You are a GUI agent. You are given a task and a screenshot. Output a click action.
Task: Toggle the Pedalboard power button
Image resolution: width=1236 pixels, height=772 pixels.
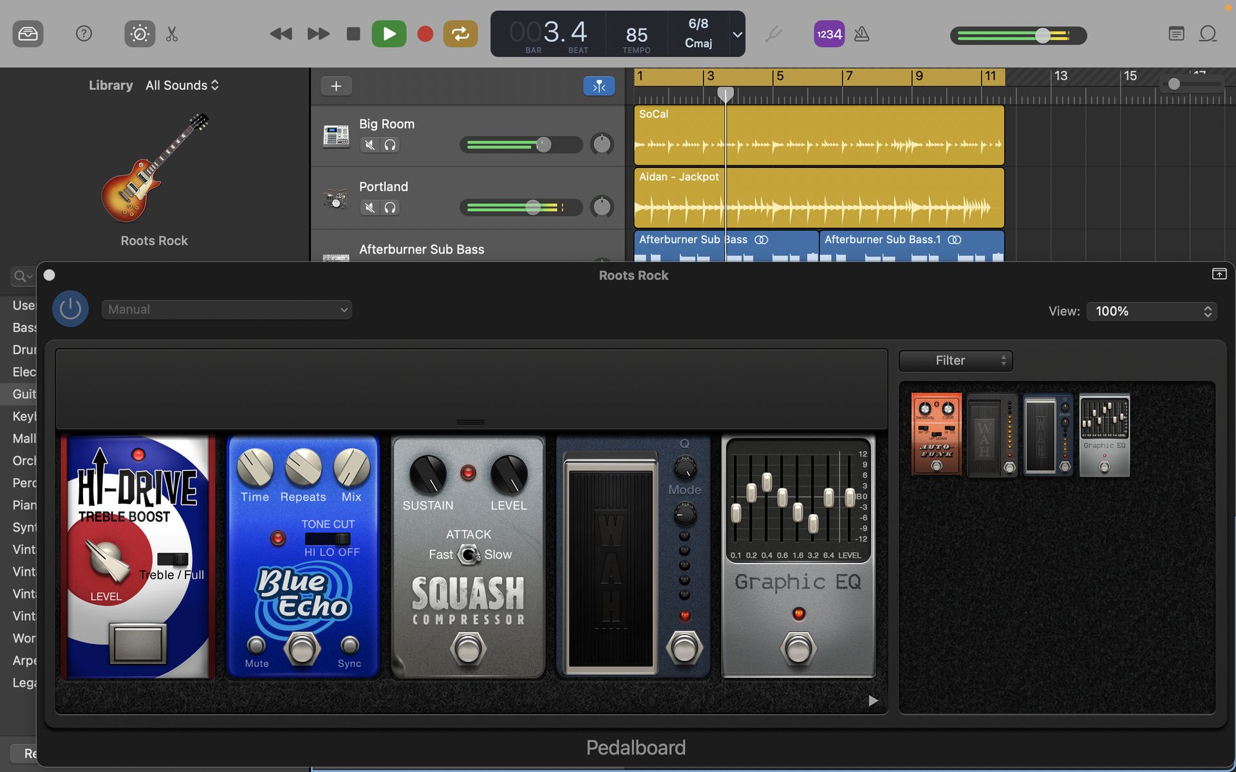tap(70, 309)
